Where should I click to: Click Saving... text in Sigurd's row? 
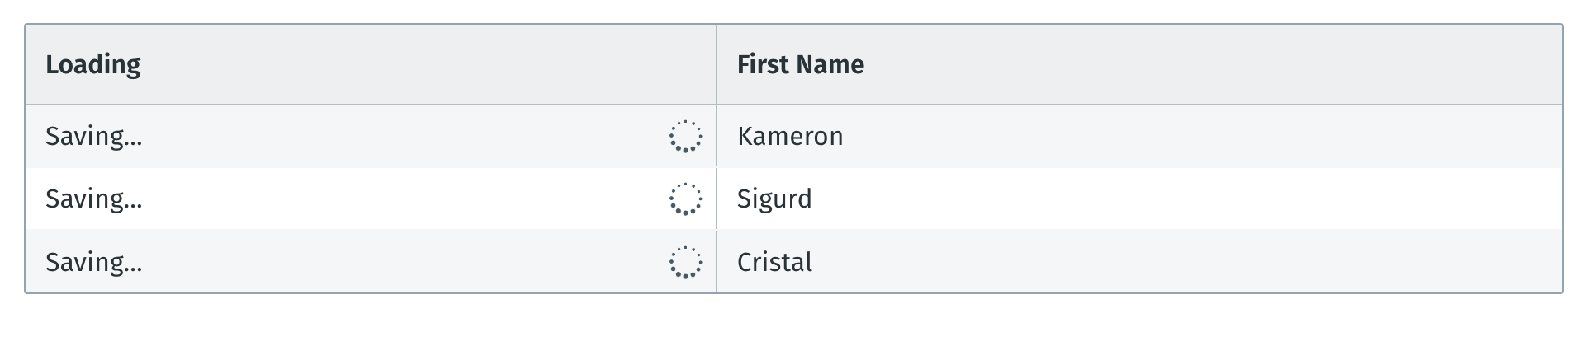click(93, 199)
